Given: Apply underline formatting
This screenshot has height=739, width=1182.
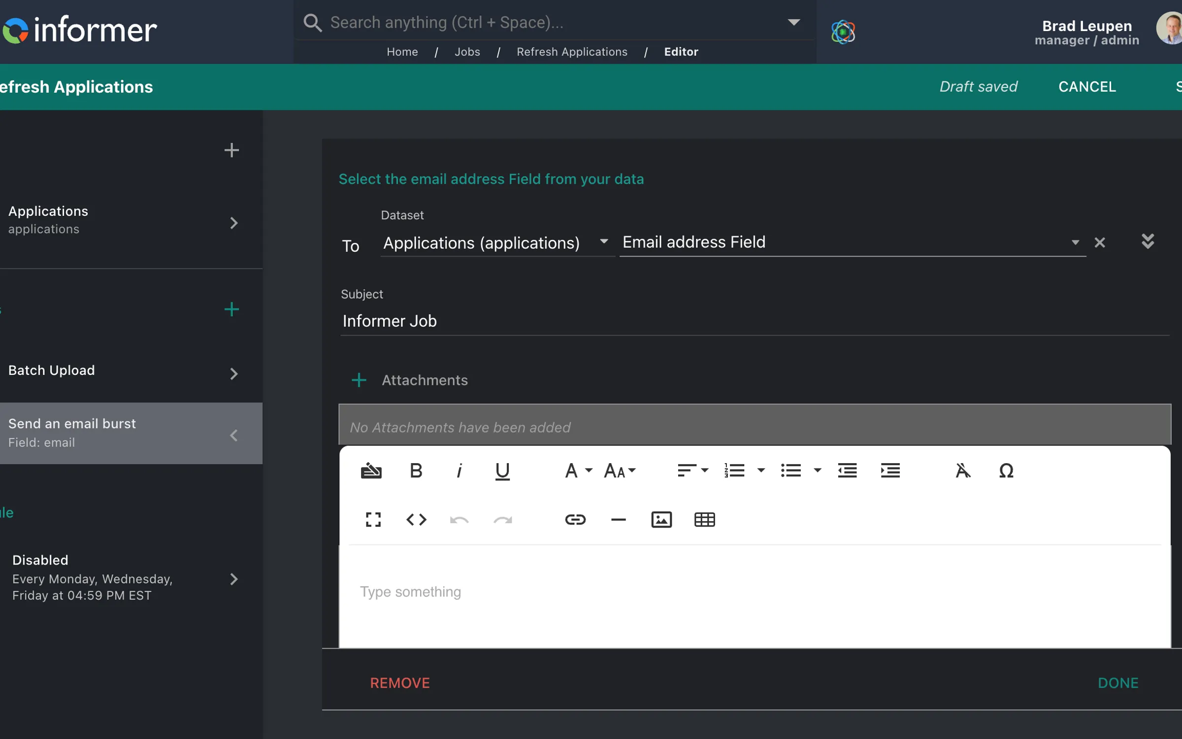Looking at the screenshot, I should point(502,470).
